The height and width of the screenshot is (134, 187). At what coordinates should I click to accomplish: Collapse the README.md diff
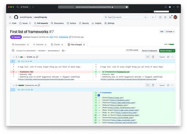(13, 57)
